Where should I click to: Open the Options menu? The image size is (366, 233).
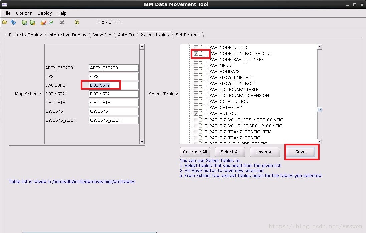(x=24, y=13)
